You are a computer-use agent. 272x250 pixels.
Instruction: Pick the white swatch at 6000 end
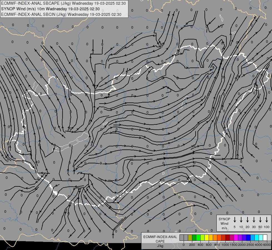click(265, 238)
